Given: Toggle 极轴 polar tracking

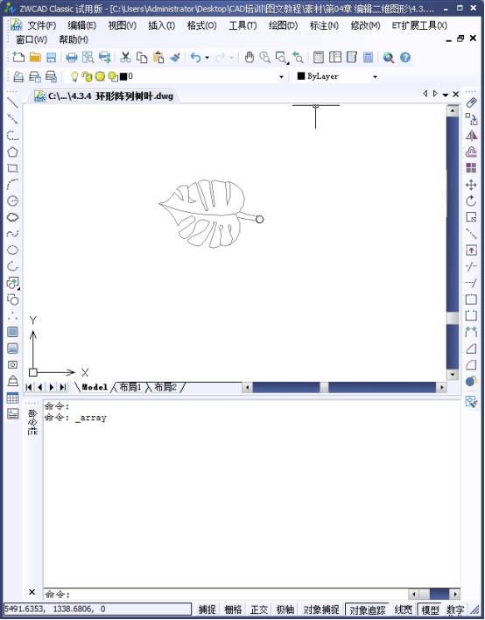Looking at the screenshot, I should pos(285,609).
